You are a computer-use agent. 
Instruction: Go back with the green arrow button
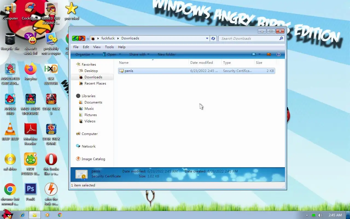point(75,38)
